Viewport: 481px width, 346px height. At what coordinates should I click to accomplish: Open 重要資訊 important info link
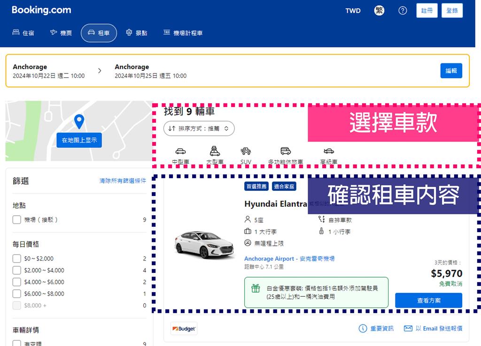(x=381, y=329)
